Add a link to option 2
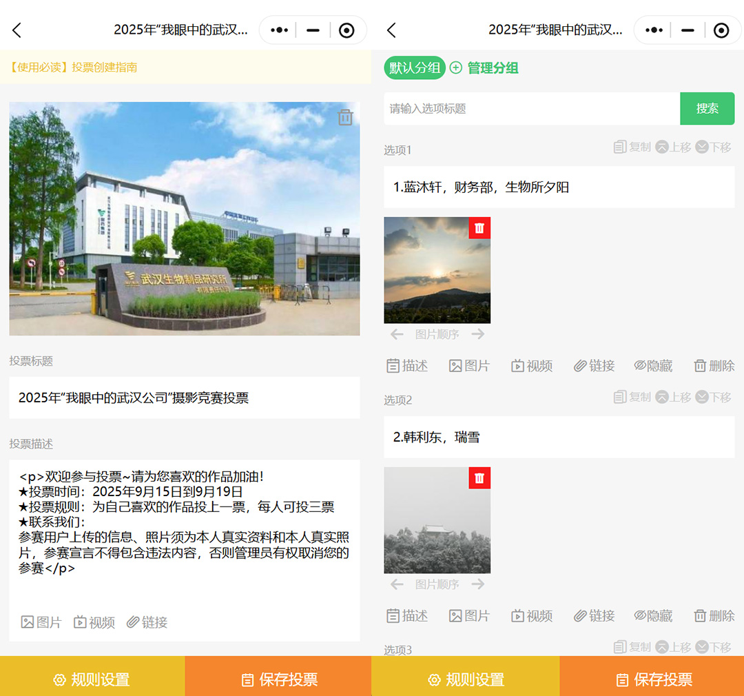This screenshot has height=696, width=744. click(594, 616)
